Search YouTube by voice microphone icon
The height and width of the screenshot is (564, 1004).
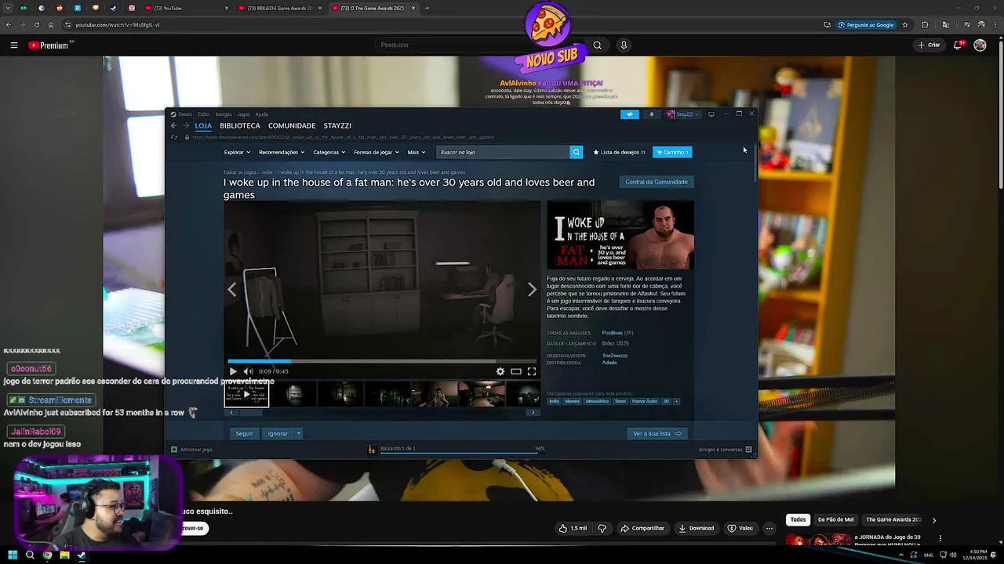tap(624, 45)
